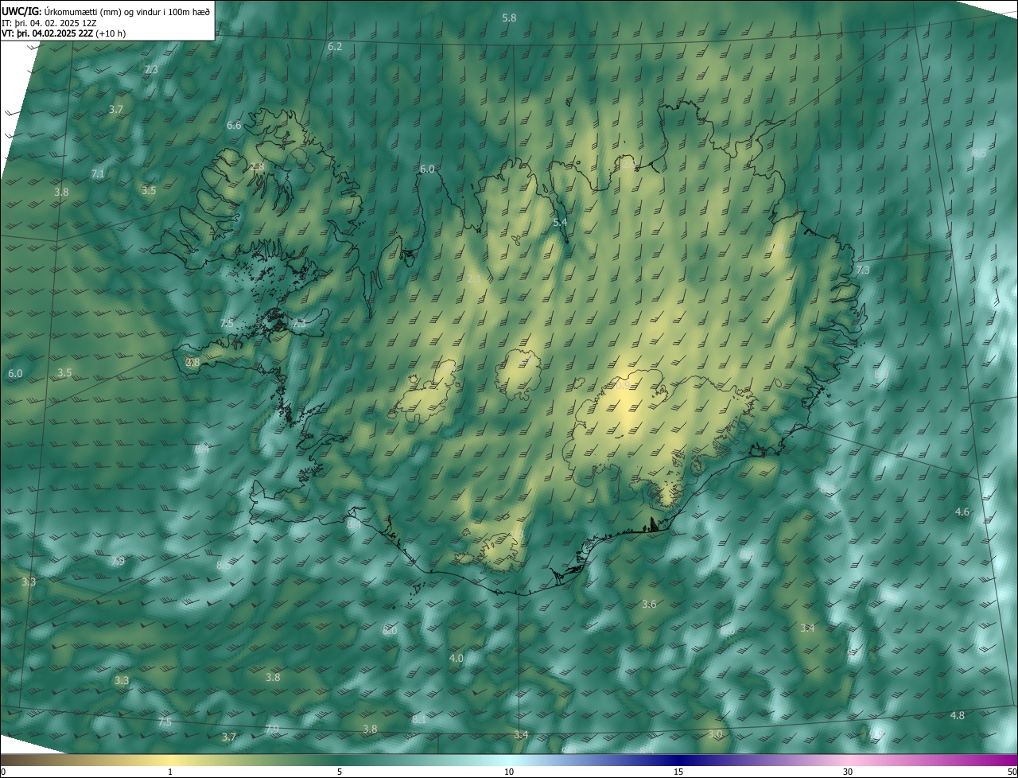Image resolution: width=1018 pixels, height=778 pixels.
Task: Click the 5.8 value label on the map
Action: (x=509, y=18)
